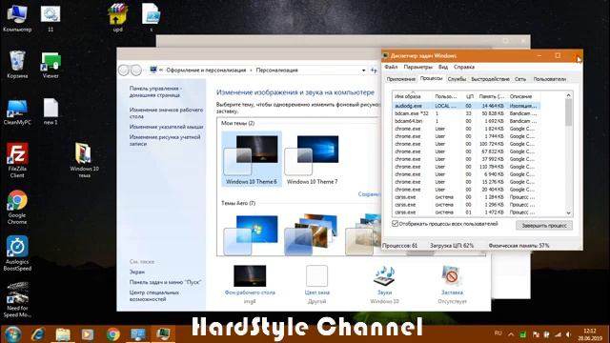Launch the Auslogics BoostSpeed desktop icon
Screen dimensions: 610x343
tap(17, 253)
